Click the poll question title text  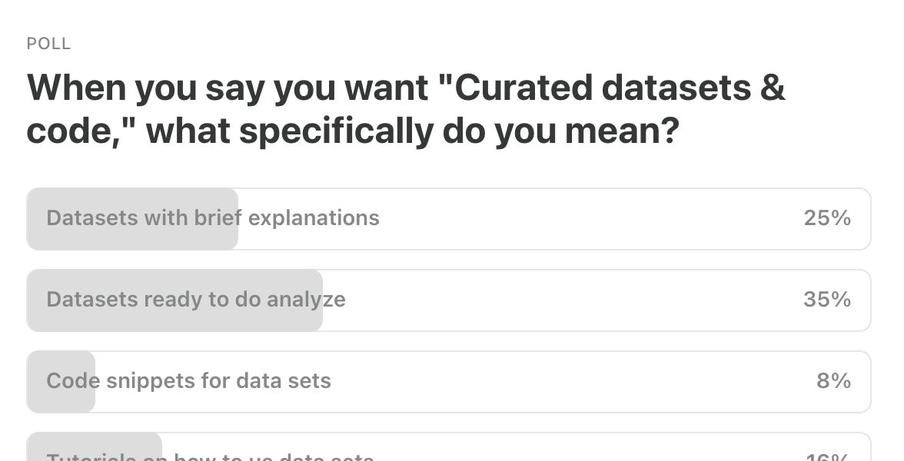(407, 108)
